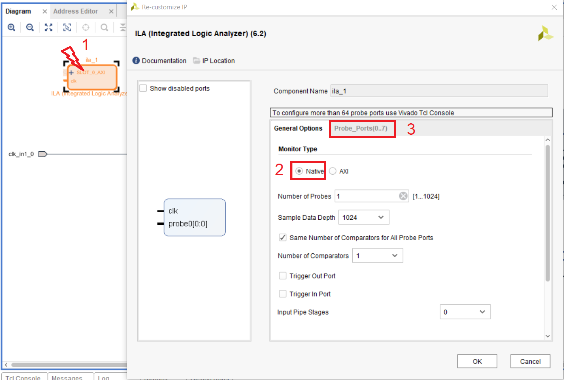Switch to the General Options tab
This screenshot has width=564, height=380.
coord(298,128)
